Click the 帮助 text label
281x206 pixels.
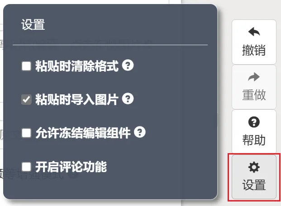point(254,140)
